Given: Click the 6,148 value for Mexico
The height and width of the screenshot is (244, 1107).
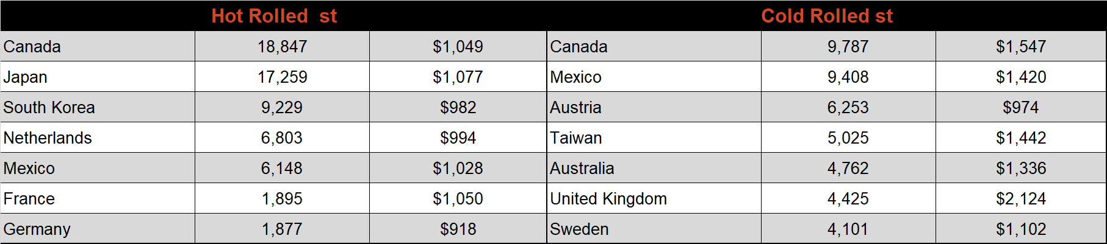Looking at the screenshot, I should pos(282,168).
